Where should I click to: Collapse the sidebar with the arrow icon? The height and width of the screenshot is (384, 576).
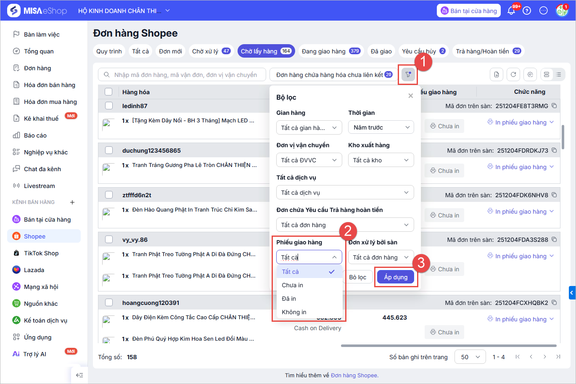pyautogui.click(x=79, y=375)
